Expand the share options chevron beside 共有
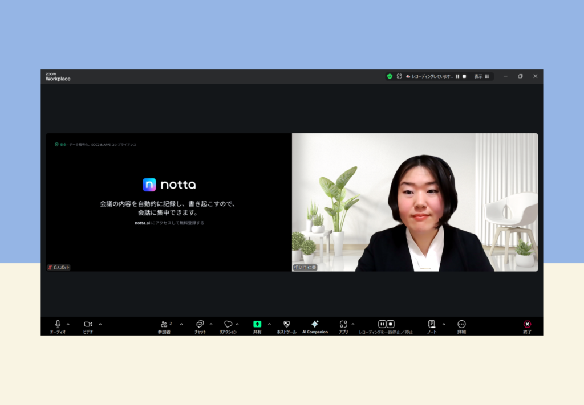This screenshot has height=405, width=584. point(269,324)
